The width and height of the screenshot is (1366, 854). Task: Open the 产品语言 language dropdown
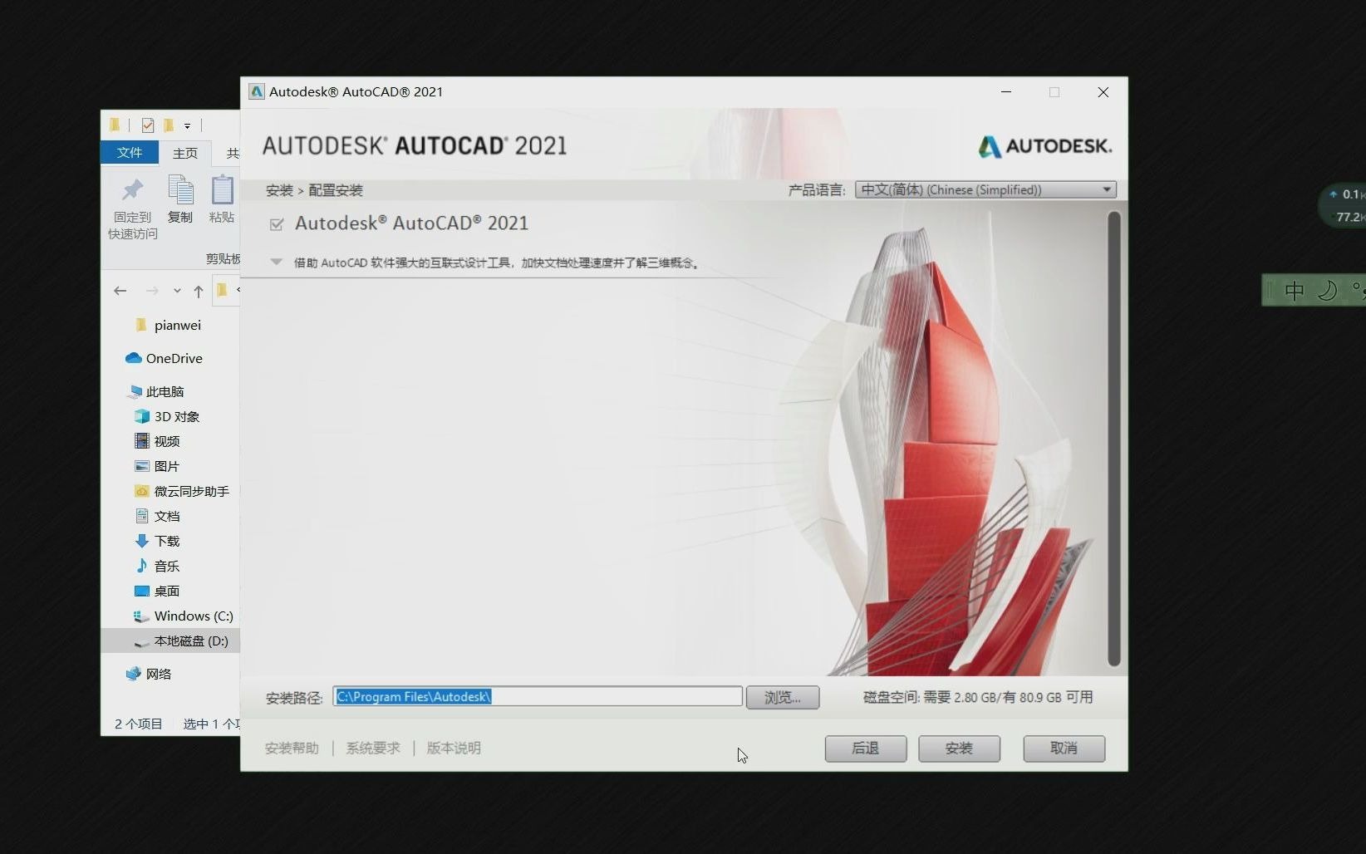tap(1106, 189)
